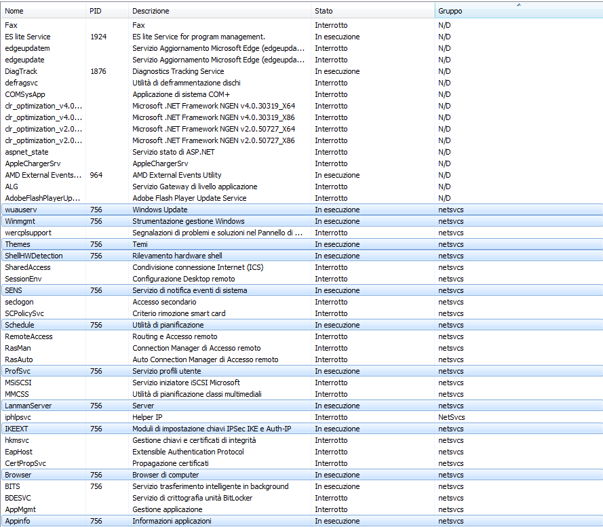Select the wercplsupport service
This screenshot has width=603, height=527.
click(x=28, y=233)
